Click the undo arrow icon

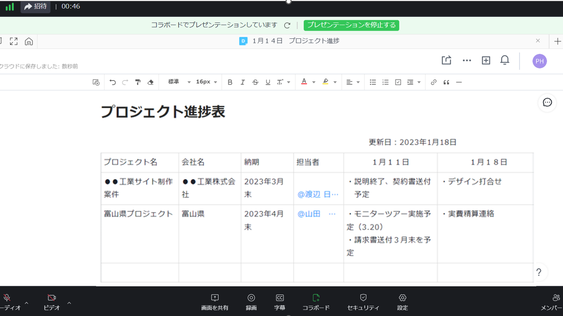click(x=112, y=82)
